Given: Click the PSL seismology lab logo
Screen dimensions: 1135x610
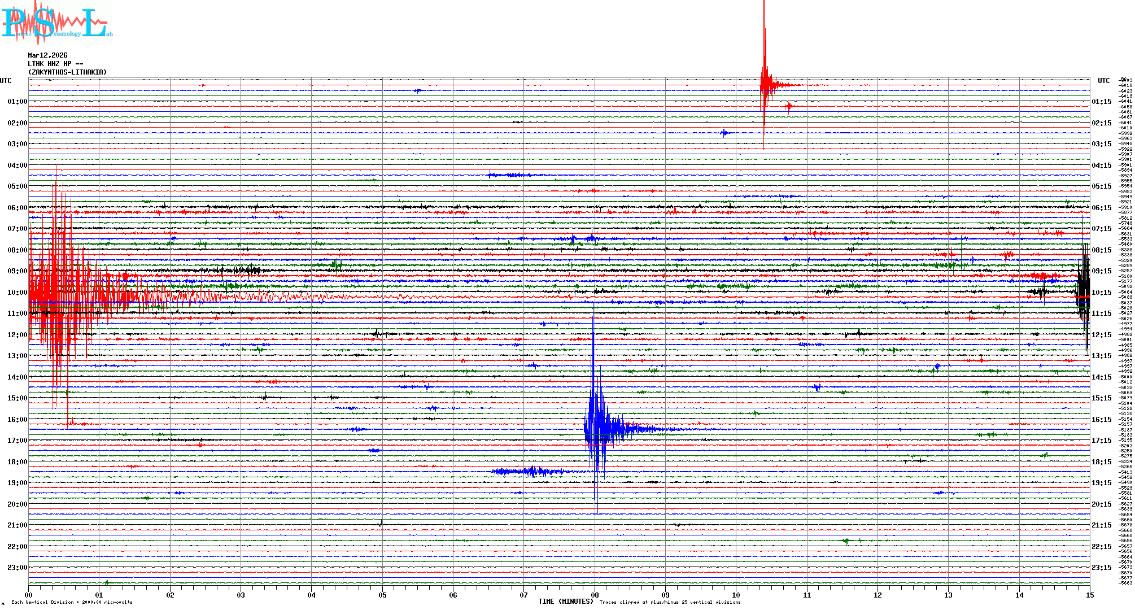Looking at the screenshot, I should (x=56, y=23).
